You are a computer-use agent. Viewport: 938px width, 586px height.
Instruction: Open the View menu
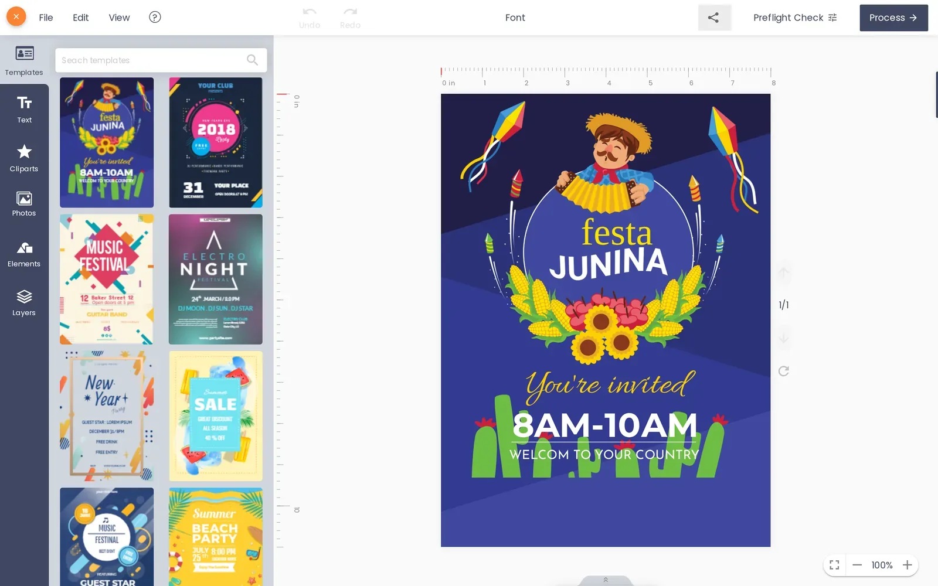[119, 18]
